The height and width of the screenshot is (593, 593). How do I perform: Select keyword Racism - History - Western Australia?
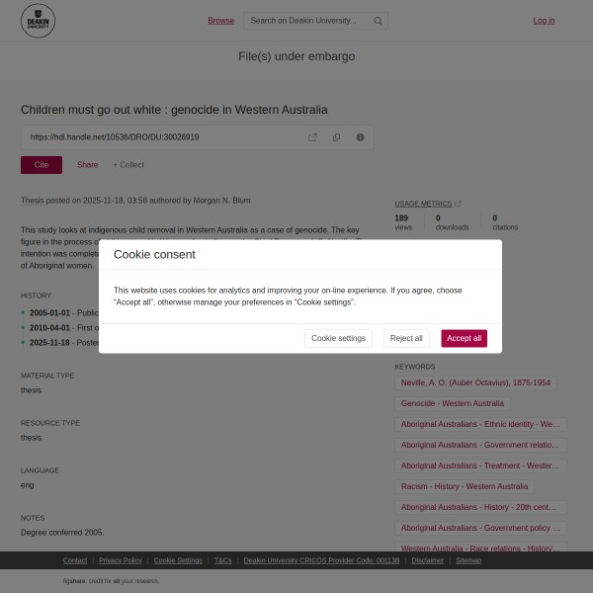point(465,486)
